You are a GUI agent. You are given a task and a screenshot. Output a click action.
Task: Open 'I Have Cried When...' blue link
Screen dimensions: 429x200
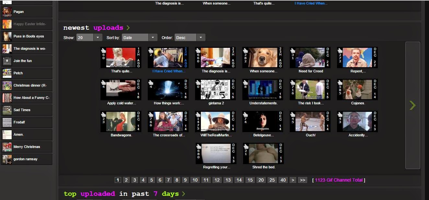pos(168,71)
